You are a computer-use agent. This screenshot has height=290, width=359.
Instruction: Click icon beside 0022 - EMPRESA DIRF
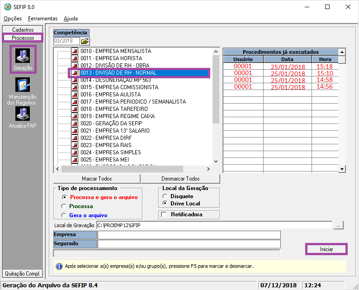coord(75,138)
